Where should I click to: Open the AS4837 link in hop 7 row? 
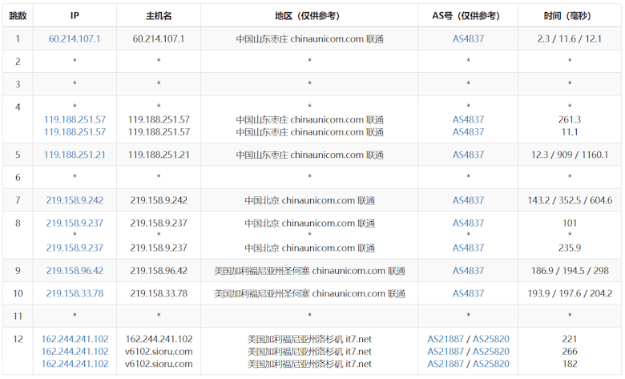coord(468,200)
